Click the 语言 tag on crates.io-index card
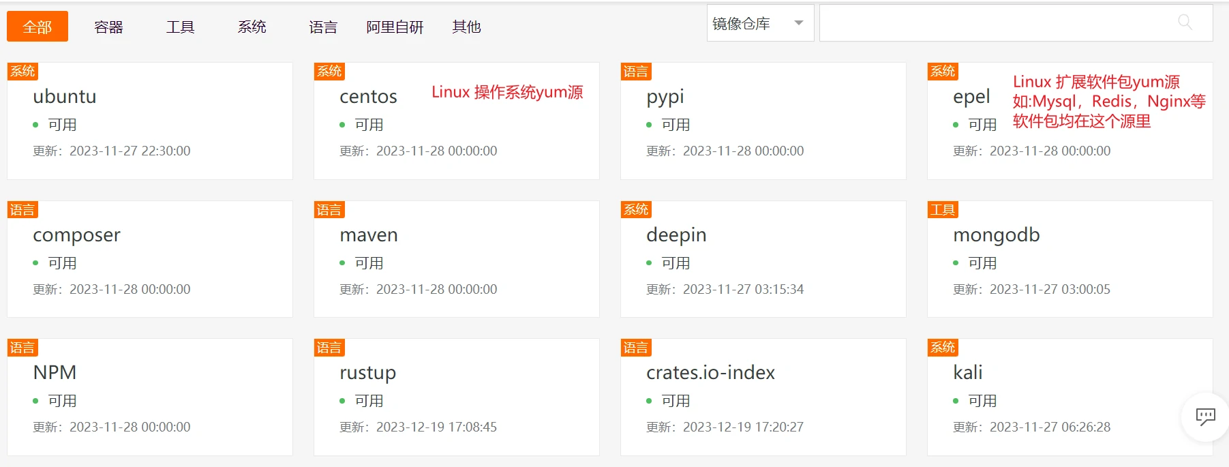This screenshot has height=467, width=1229. [636, 348]
